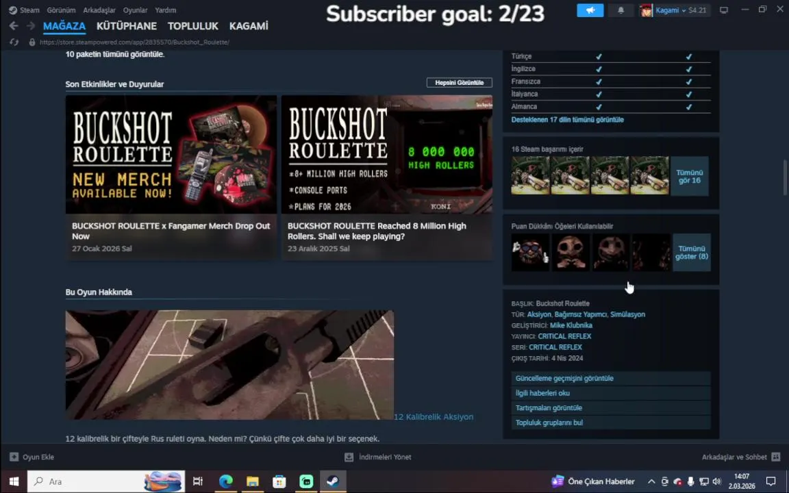The height and width of the screenshot is (493, 789).
Task: Click the Aksiyon genre link
Action: (x=539, y=314)
